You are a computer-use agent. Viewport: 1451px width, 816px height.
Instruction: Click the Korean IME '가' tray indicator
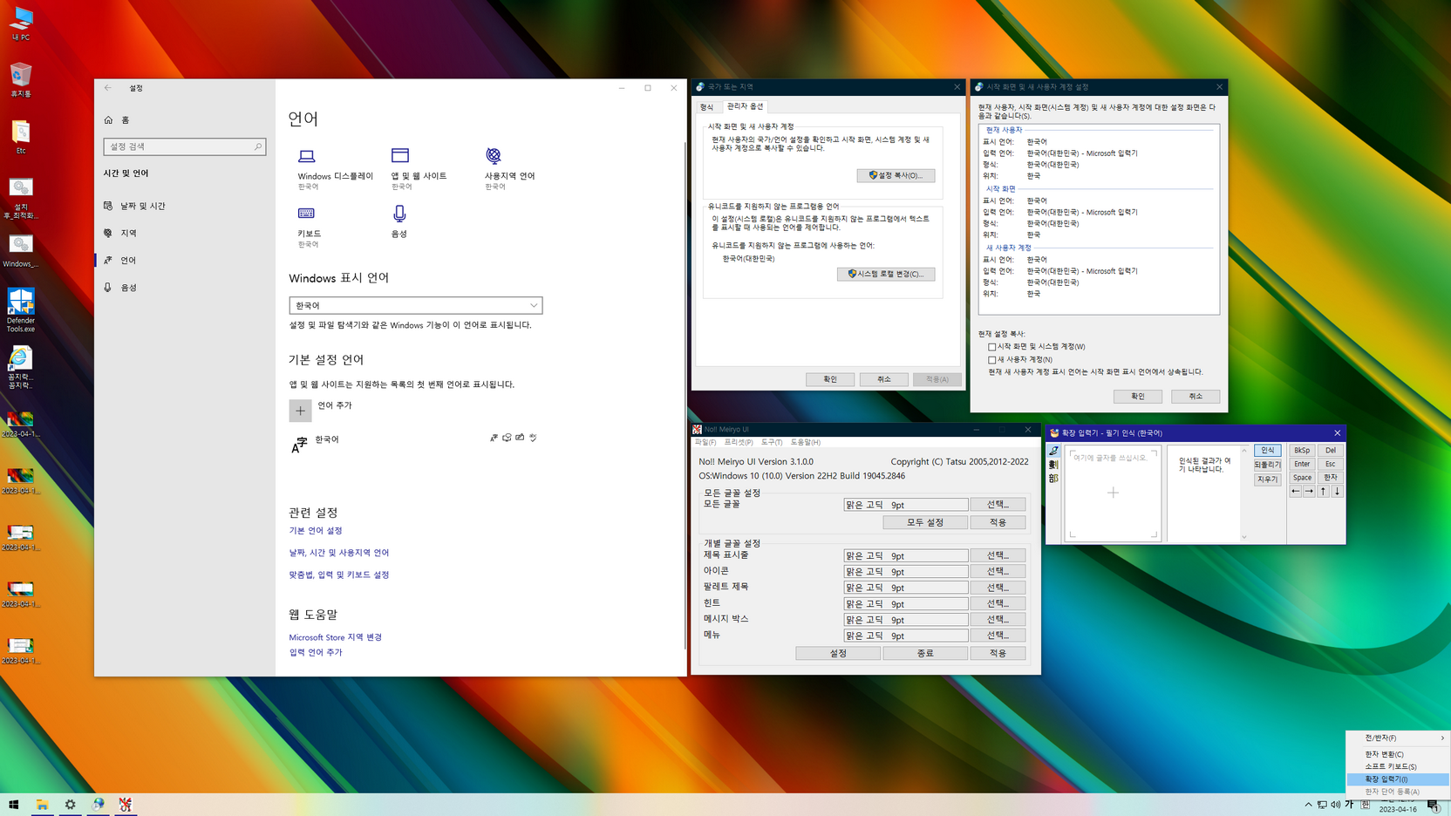tap(1350, 804)
